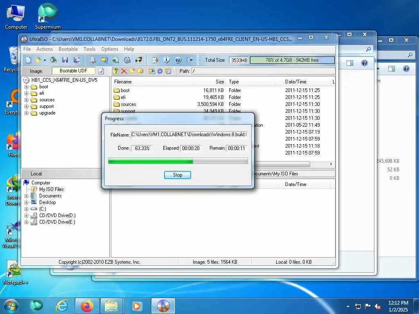419x314 pixels.
Task: Open the recent files dropdown arrow
Action: (x=45, y=61)
